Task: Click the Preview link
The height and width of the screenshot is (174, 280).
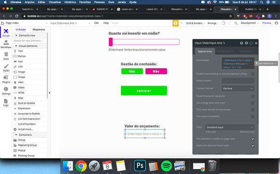Action: (267, 23)
